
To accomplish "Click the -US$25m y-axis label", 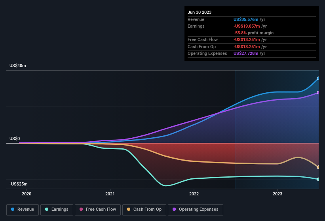I will pyautogui.click(x=18, y=184).
